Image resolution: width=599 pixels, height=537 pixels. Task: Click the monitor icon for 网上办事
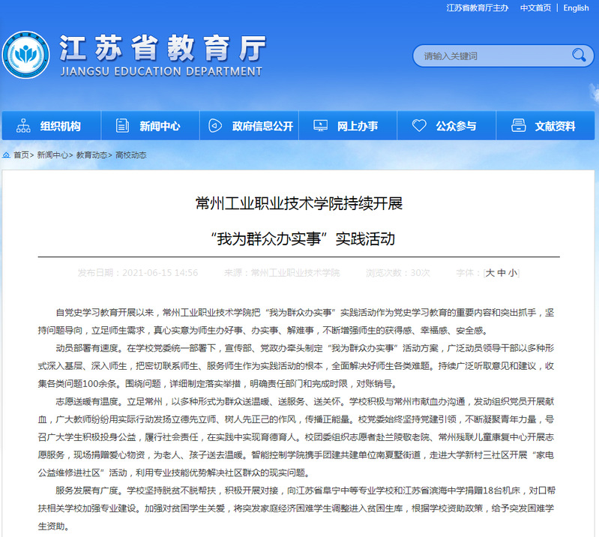[320, 126]
